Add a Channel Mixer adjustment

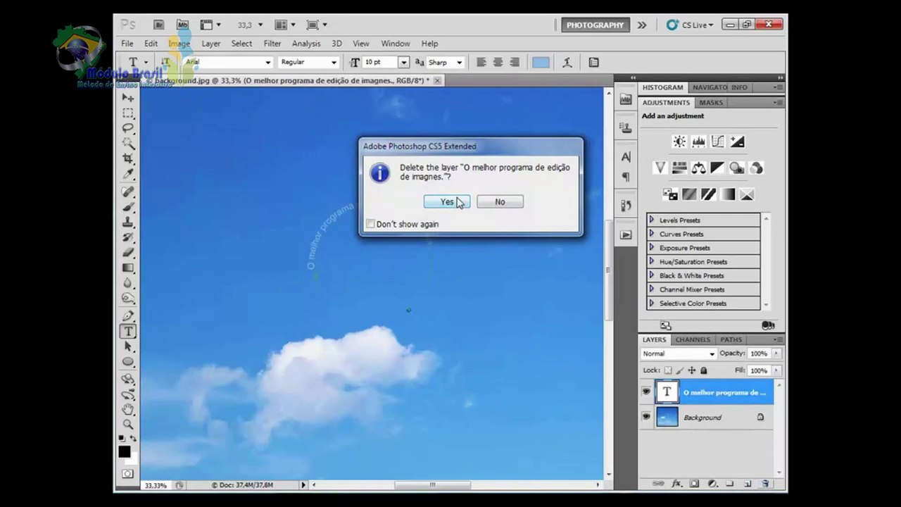pyautogui.click(x=756, y=168)
